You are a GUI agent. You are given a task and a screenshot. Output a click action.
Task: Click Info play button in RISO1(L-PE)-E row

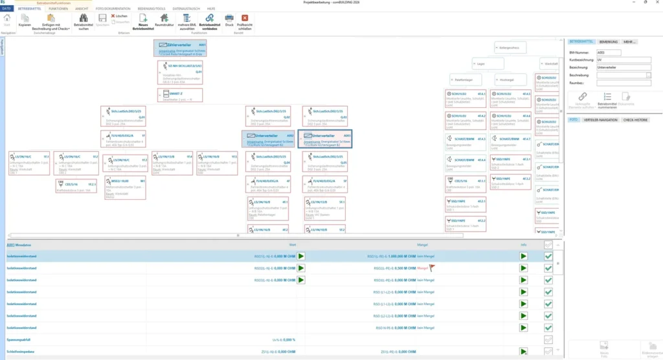click(523, 256)
